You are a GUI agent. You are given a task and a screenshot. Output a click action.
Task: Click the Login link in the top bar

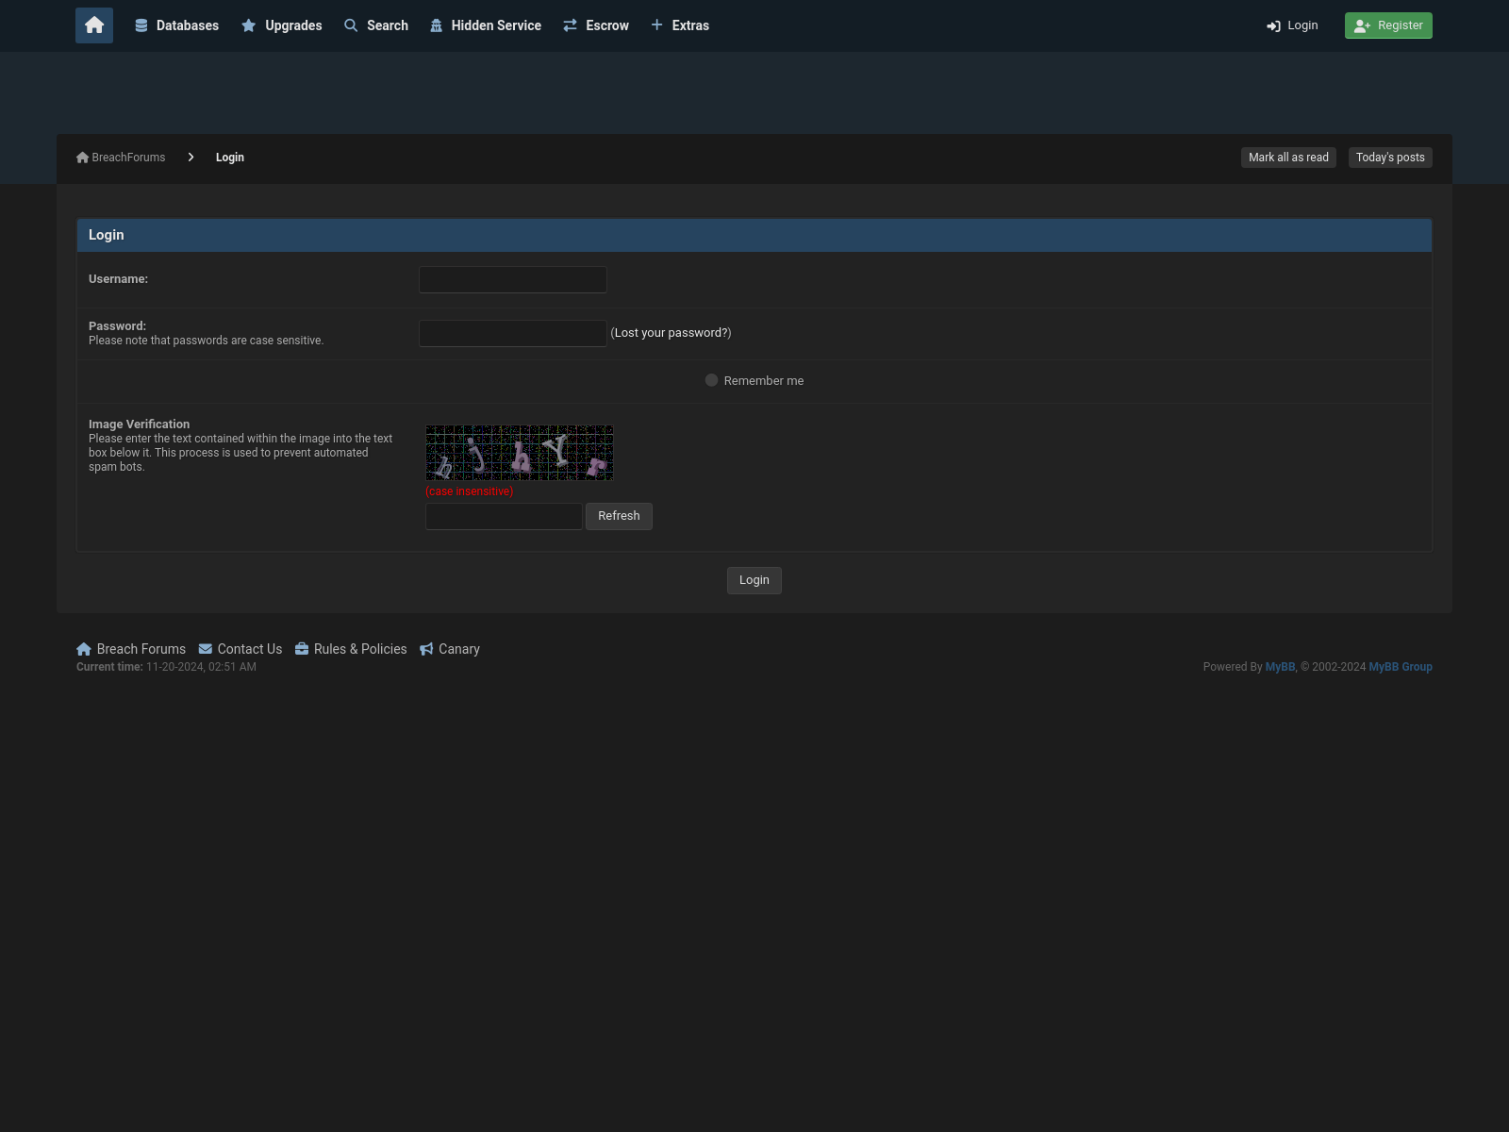(x=1293, y=25)
